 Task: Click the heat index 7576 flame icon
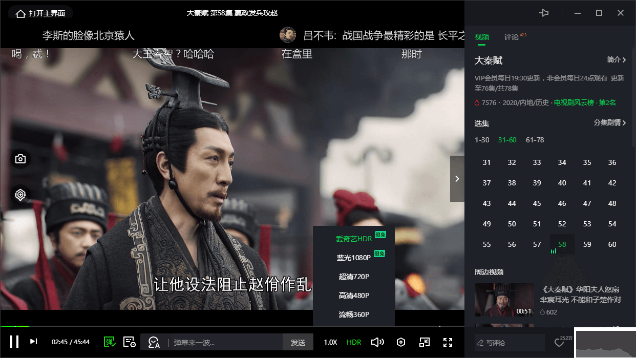477,103
